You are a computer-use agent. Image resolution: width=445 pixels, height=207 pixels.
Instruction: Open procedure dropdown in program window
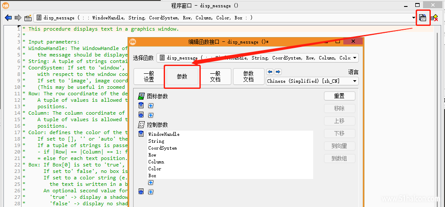tap(414, 18)
